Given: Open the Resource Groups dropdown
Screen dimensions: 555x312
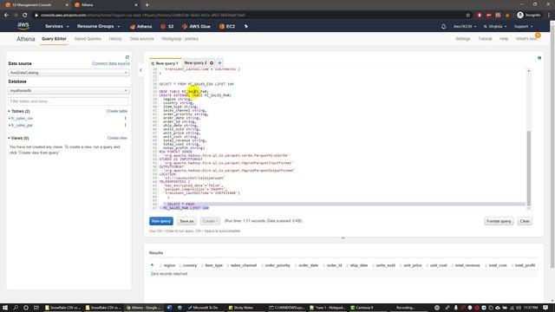Looking at the screenshot, I should pos(98,27).
